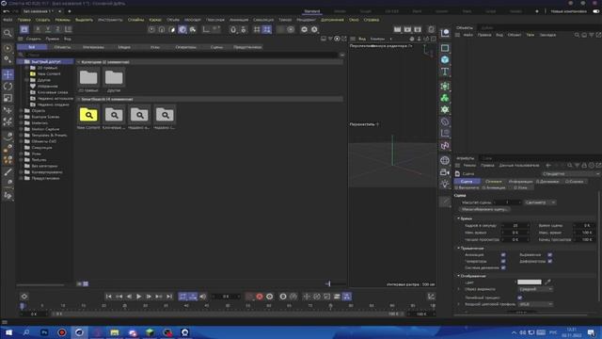Toggle the Expression checkbox in attributes
Viewport: 602px width, 339px height.
point(549,255)
